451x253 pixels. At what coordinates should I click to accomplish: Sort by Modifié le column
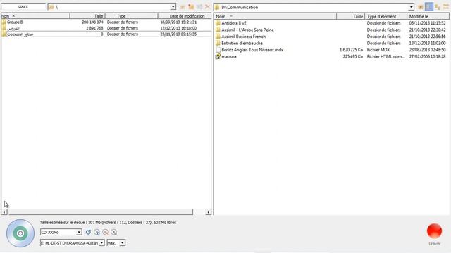click(428, 16)
